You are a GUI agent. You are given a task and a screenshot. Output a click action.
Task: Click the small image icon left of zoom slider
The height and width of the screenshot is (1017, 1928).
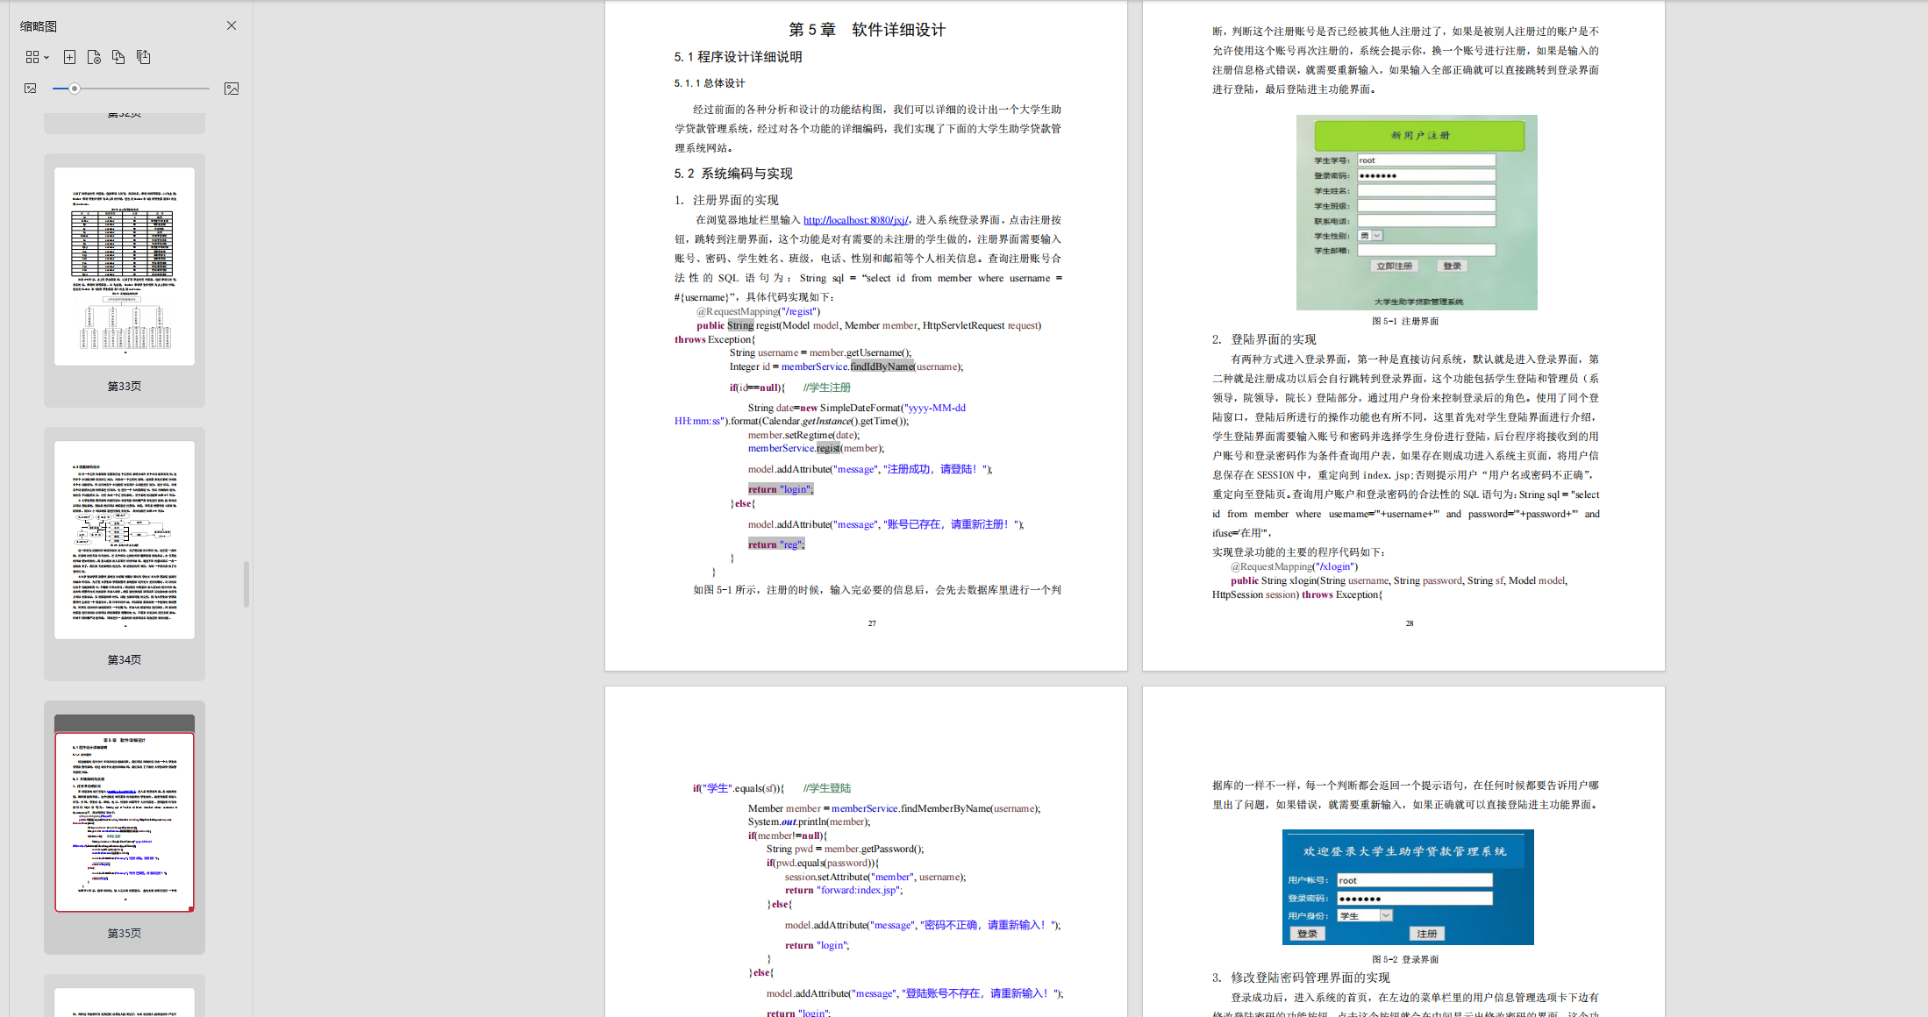30,88
